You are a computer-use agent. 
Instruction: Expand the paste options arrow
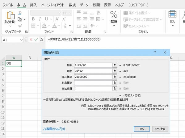(11, 26)
